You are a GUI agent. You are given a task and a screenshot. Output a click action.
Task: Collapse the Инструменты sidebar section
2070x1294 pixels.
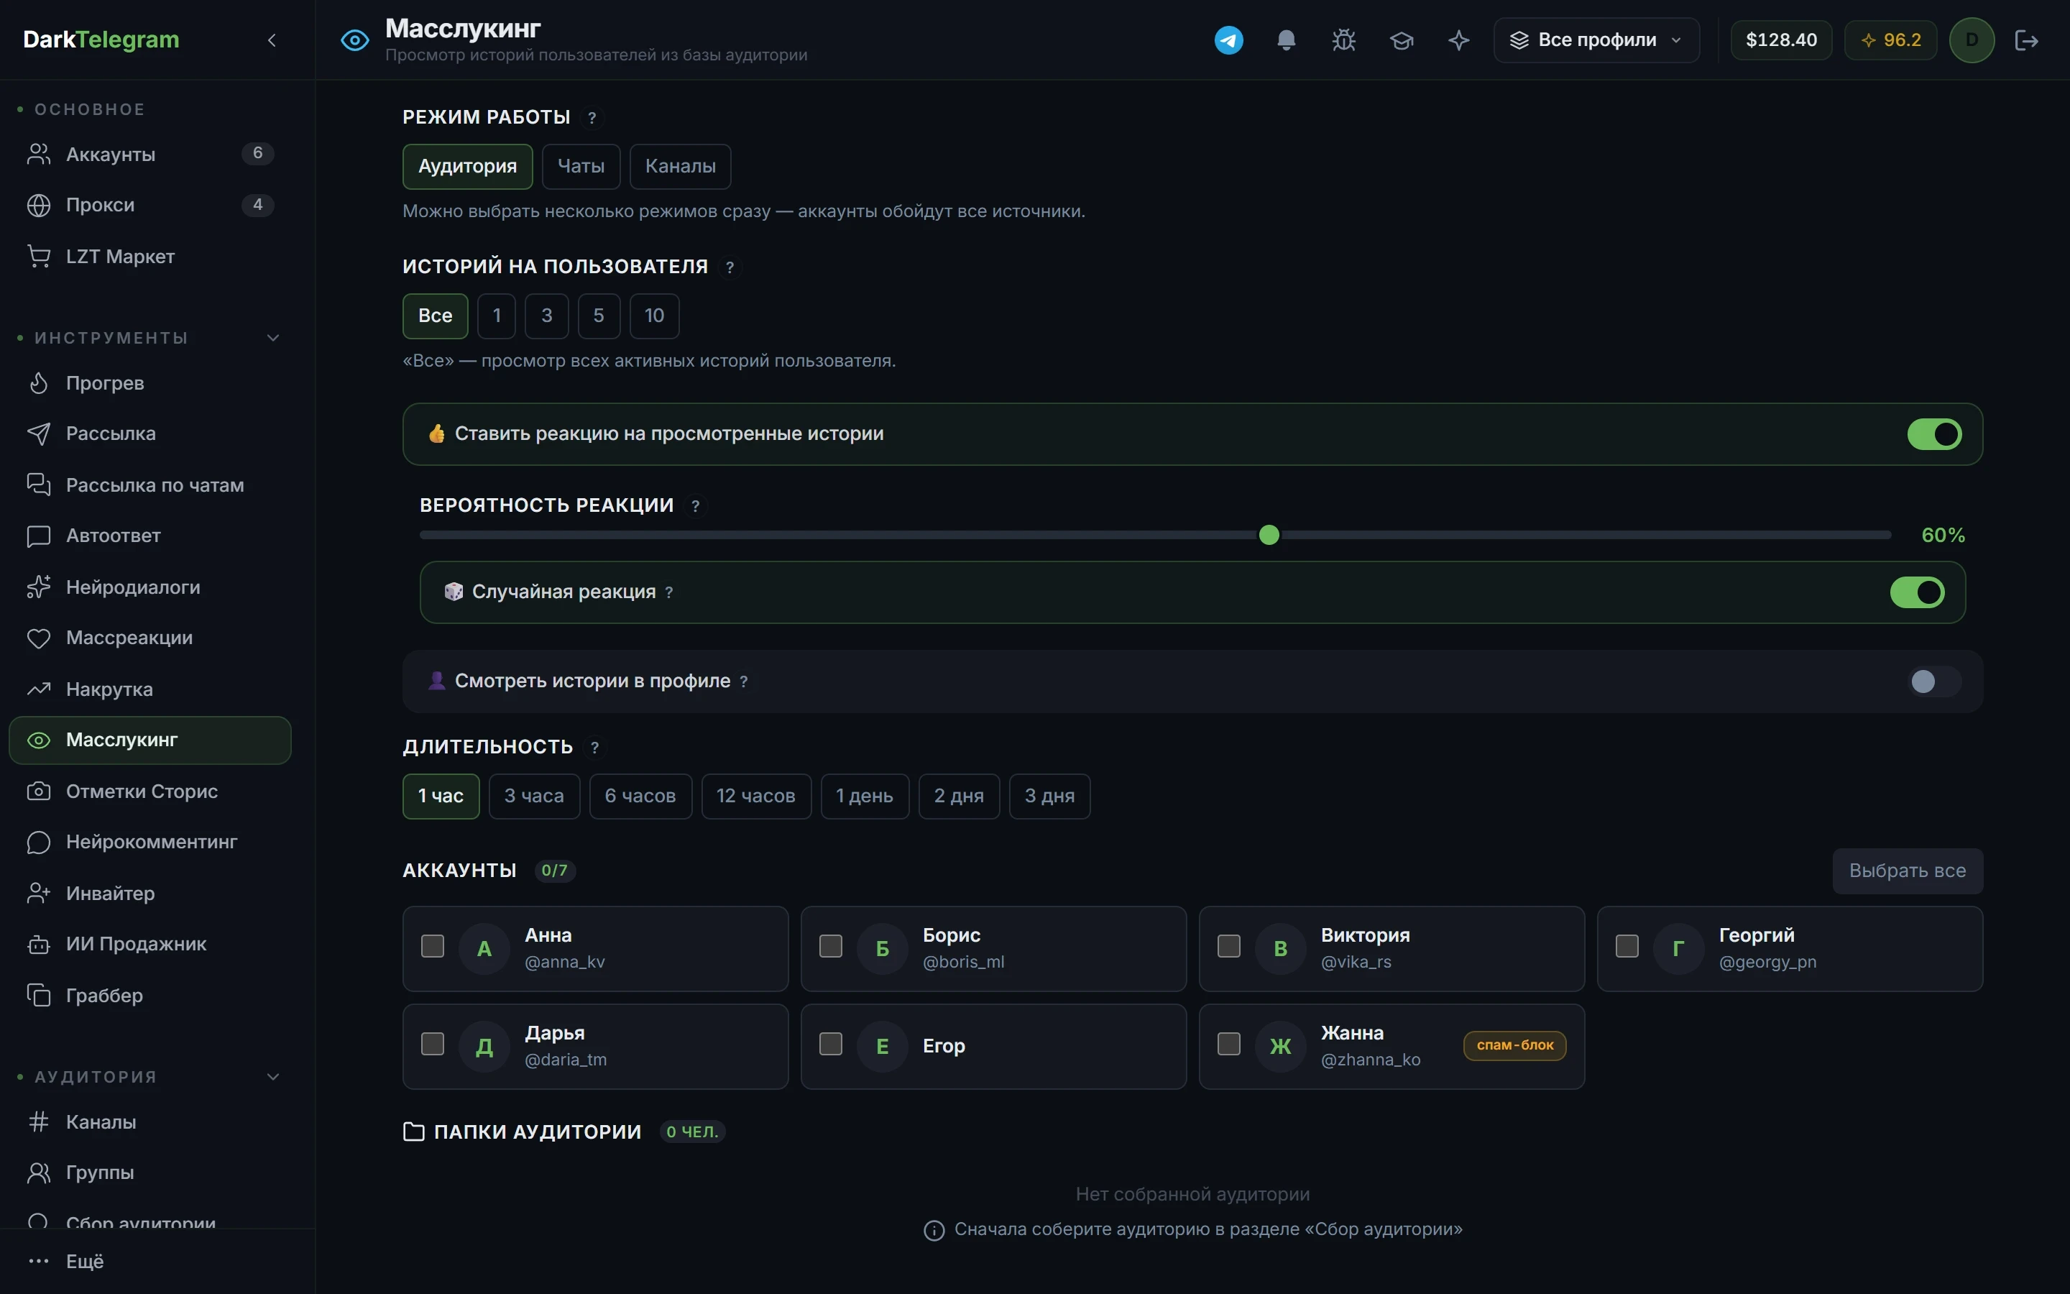coord(273,338)
